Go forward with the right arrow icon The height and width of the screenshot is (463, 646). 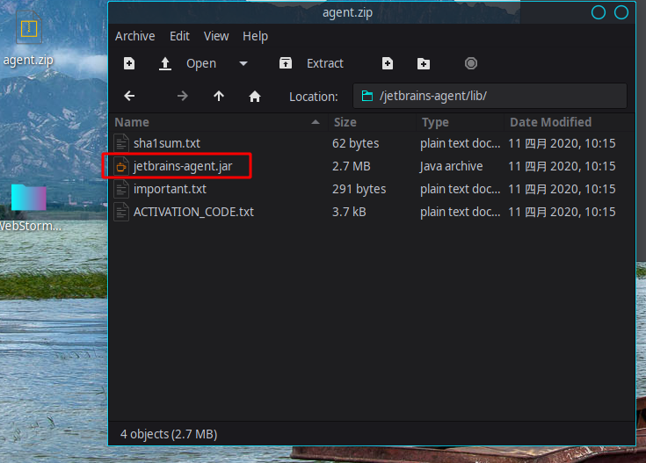click(183, 96)
